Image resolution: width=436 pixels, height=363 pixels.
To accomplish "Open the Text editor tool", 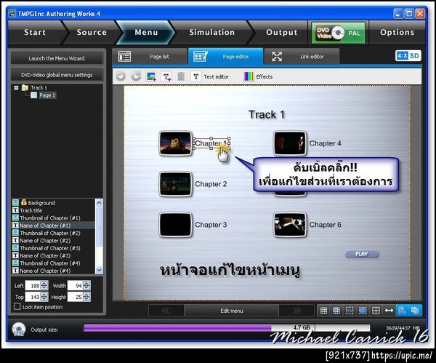I will point(210,76).
